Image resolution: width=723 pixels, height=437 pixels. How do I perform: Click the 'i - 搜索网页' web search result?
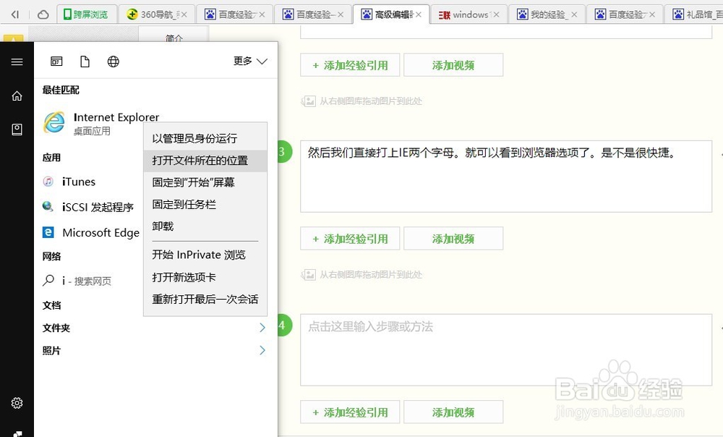coord(77,281)
